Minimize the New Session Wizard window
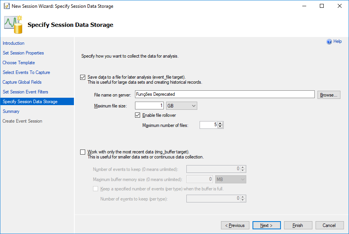The width and height of the screenshot is (349, 234). pyautogui.click(x=304, y=6)
